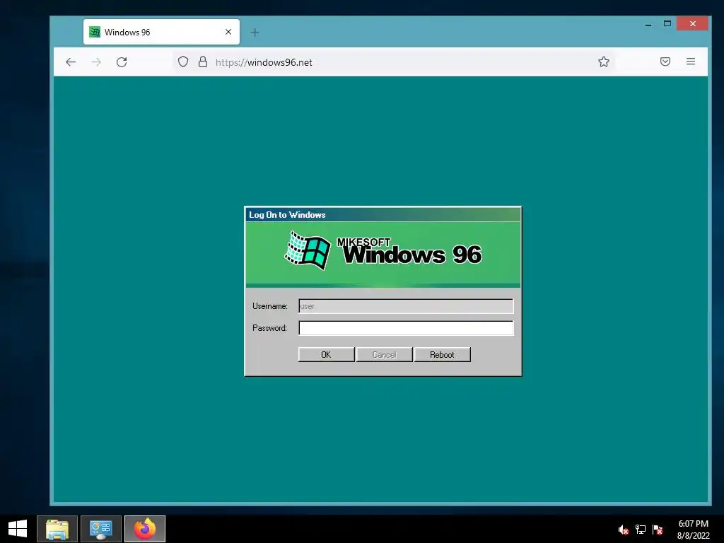724x543 pixels.
Task: Click the Log On to Windows title bar
Action: click(383, 215)
